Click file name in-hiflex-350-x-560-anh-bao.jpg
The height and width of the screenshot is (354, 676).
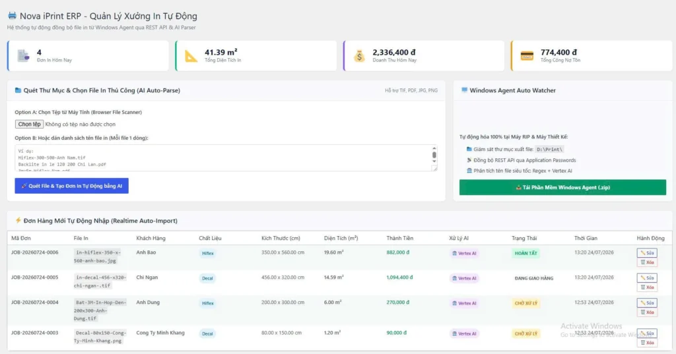[98, 256]
